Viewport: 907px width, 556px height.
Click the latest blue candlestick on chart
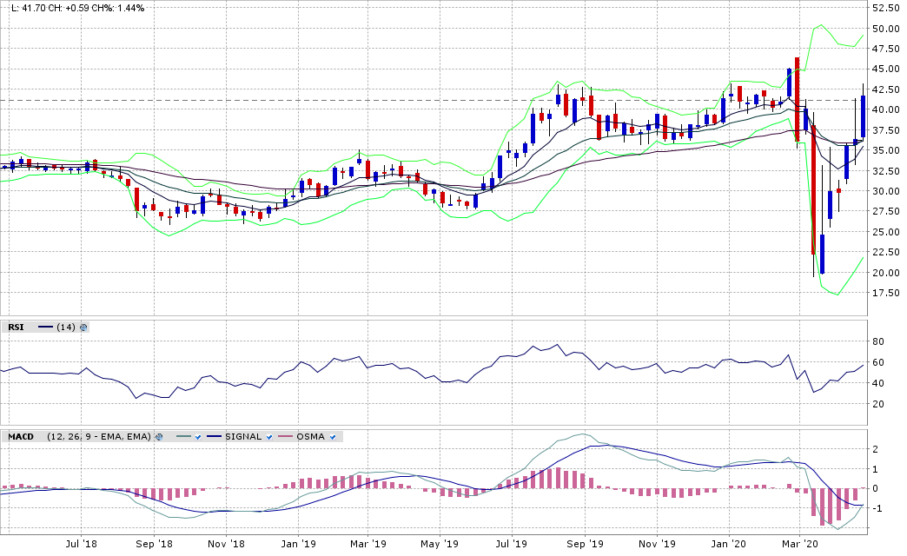[x=864, y=116]
